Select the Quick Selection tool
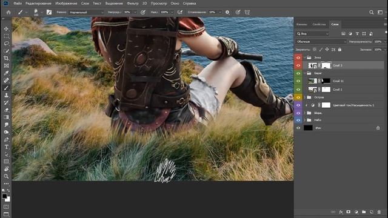This screenshot has width=388, height=218. [6, 51]
